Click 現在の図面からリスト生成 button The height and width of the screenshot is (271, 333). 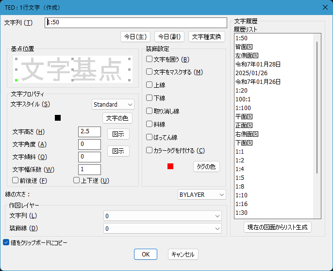tap(278, 227)
